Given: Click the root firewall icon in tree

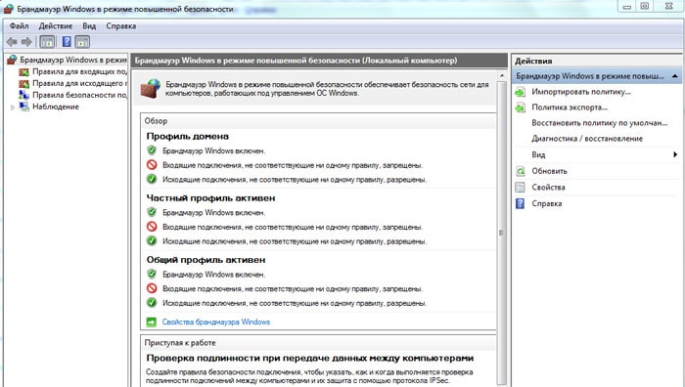Looking at the screenshot, I should click(12, 60).
